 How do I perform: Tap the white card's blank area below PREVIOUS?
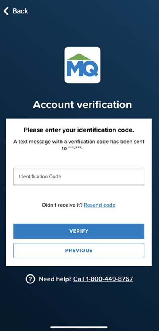point(79,262)
